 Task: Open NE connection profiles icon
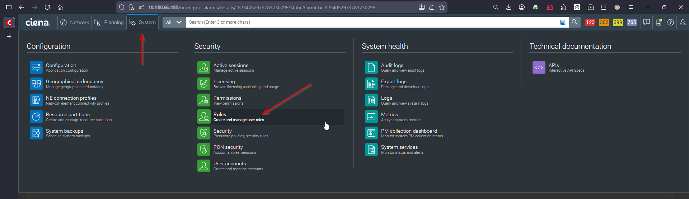(36, 100)
